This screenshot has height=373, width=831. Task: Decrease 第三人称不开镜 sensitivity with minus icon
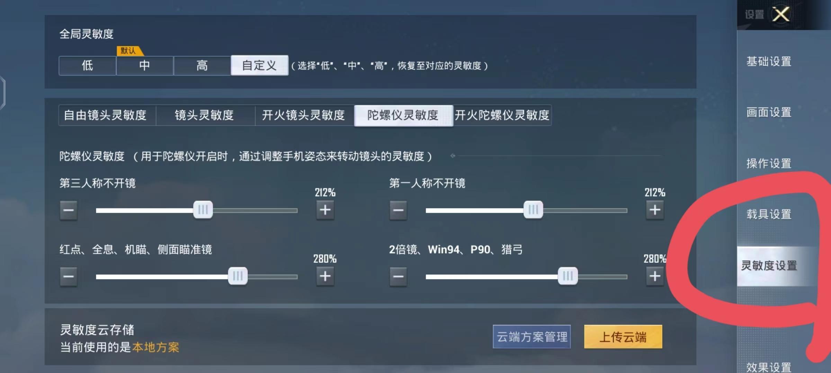pyautogui.click(x=69, y=210)
